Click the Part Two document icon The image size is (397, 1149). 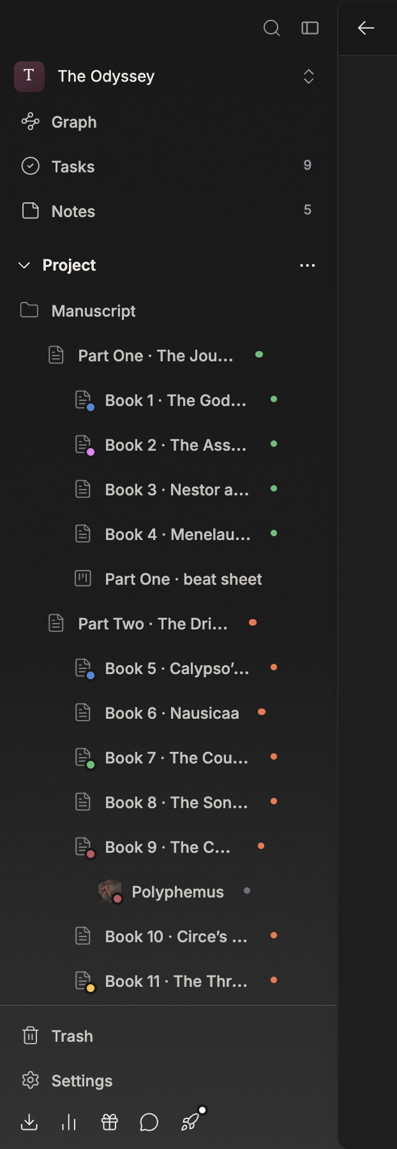56,623
